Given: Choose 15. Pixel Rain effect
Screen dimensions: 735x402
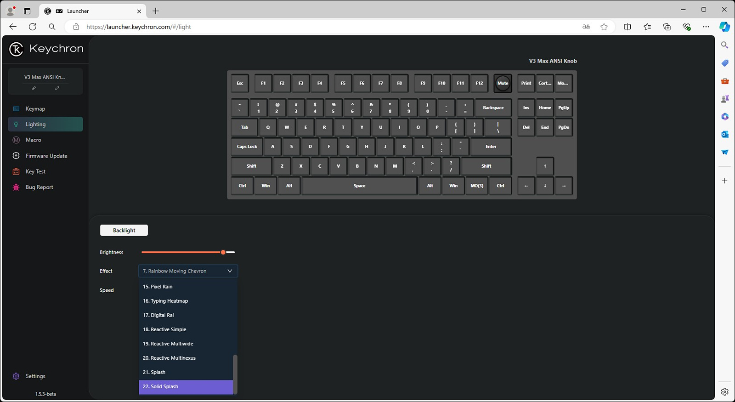Looking at the screenshot, I should pyautogui.click(x=186, y=287).
